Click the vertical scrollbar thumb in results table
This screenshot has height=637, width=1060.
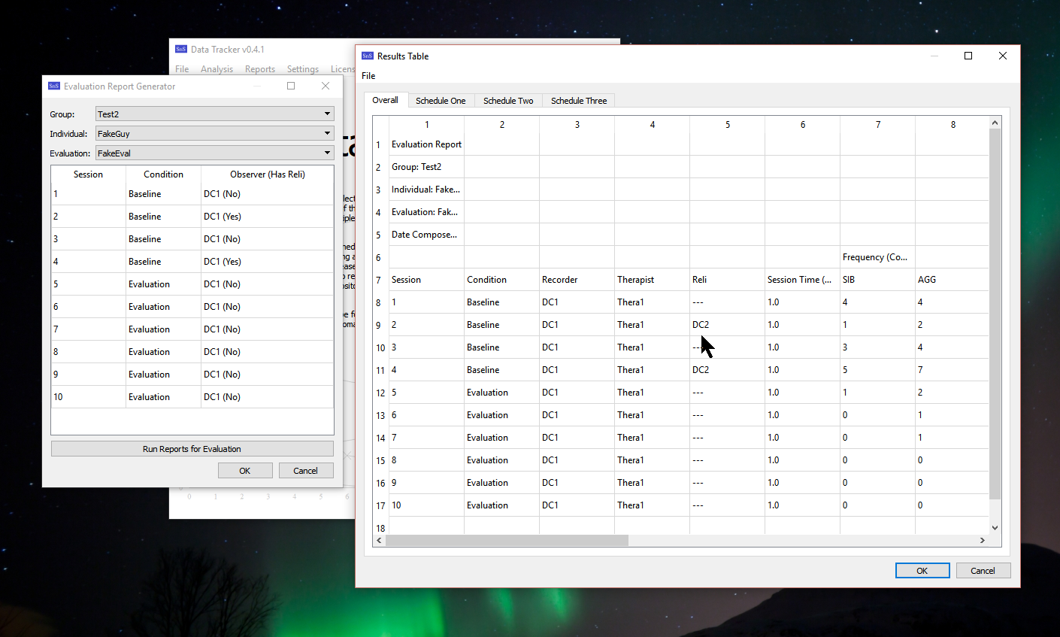995,314
